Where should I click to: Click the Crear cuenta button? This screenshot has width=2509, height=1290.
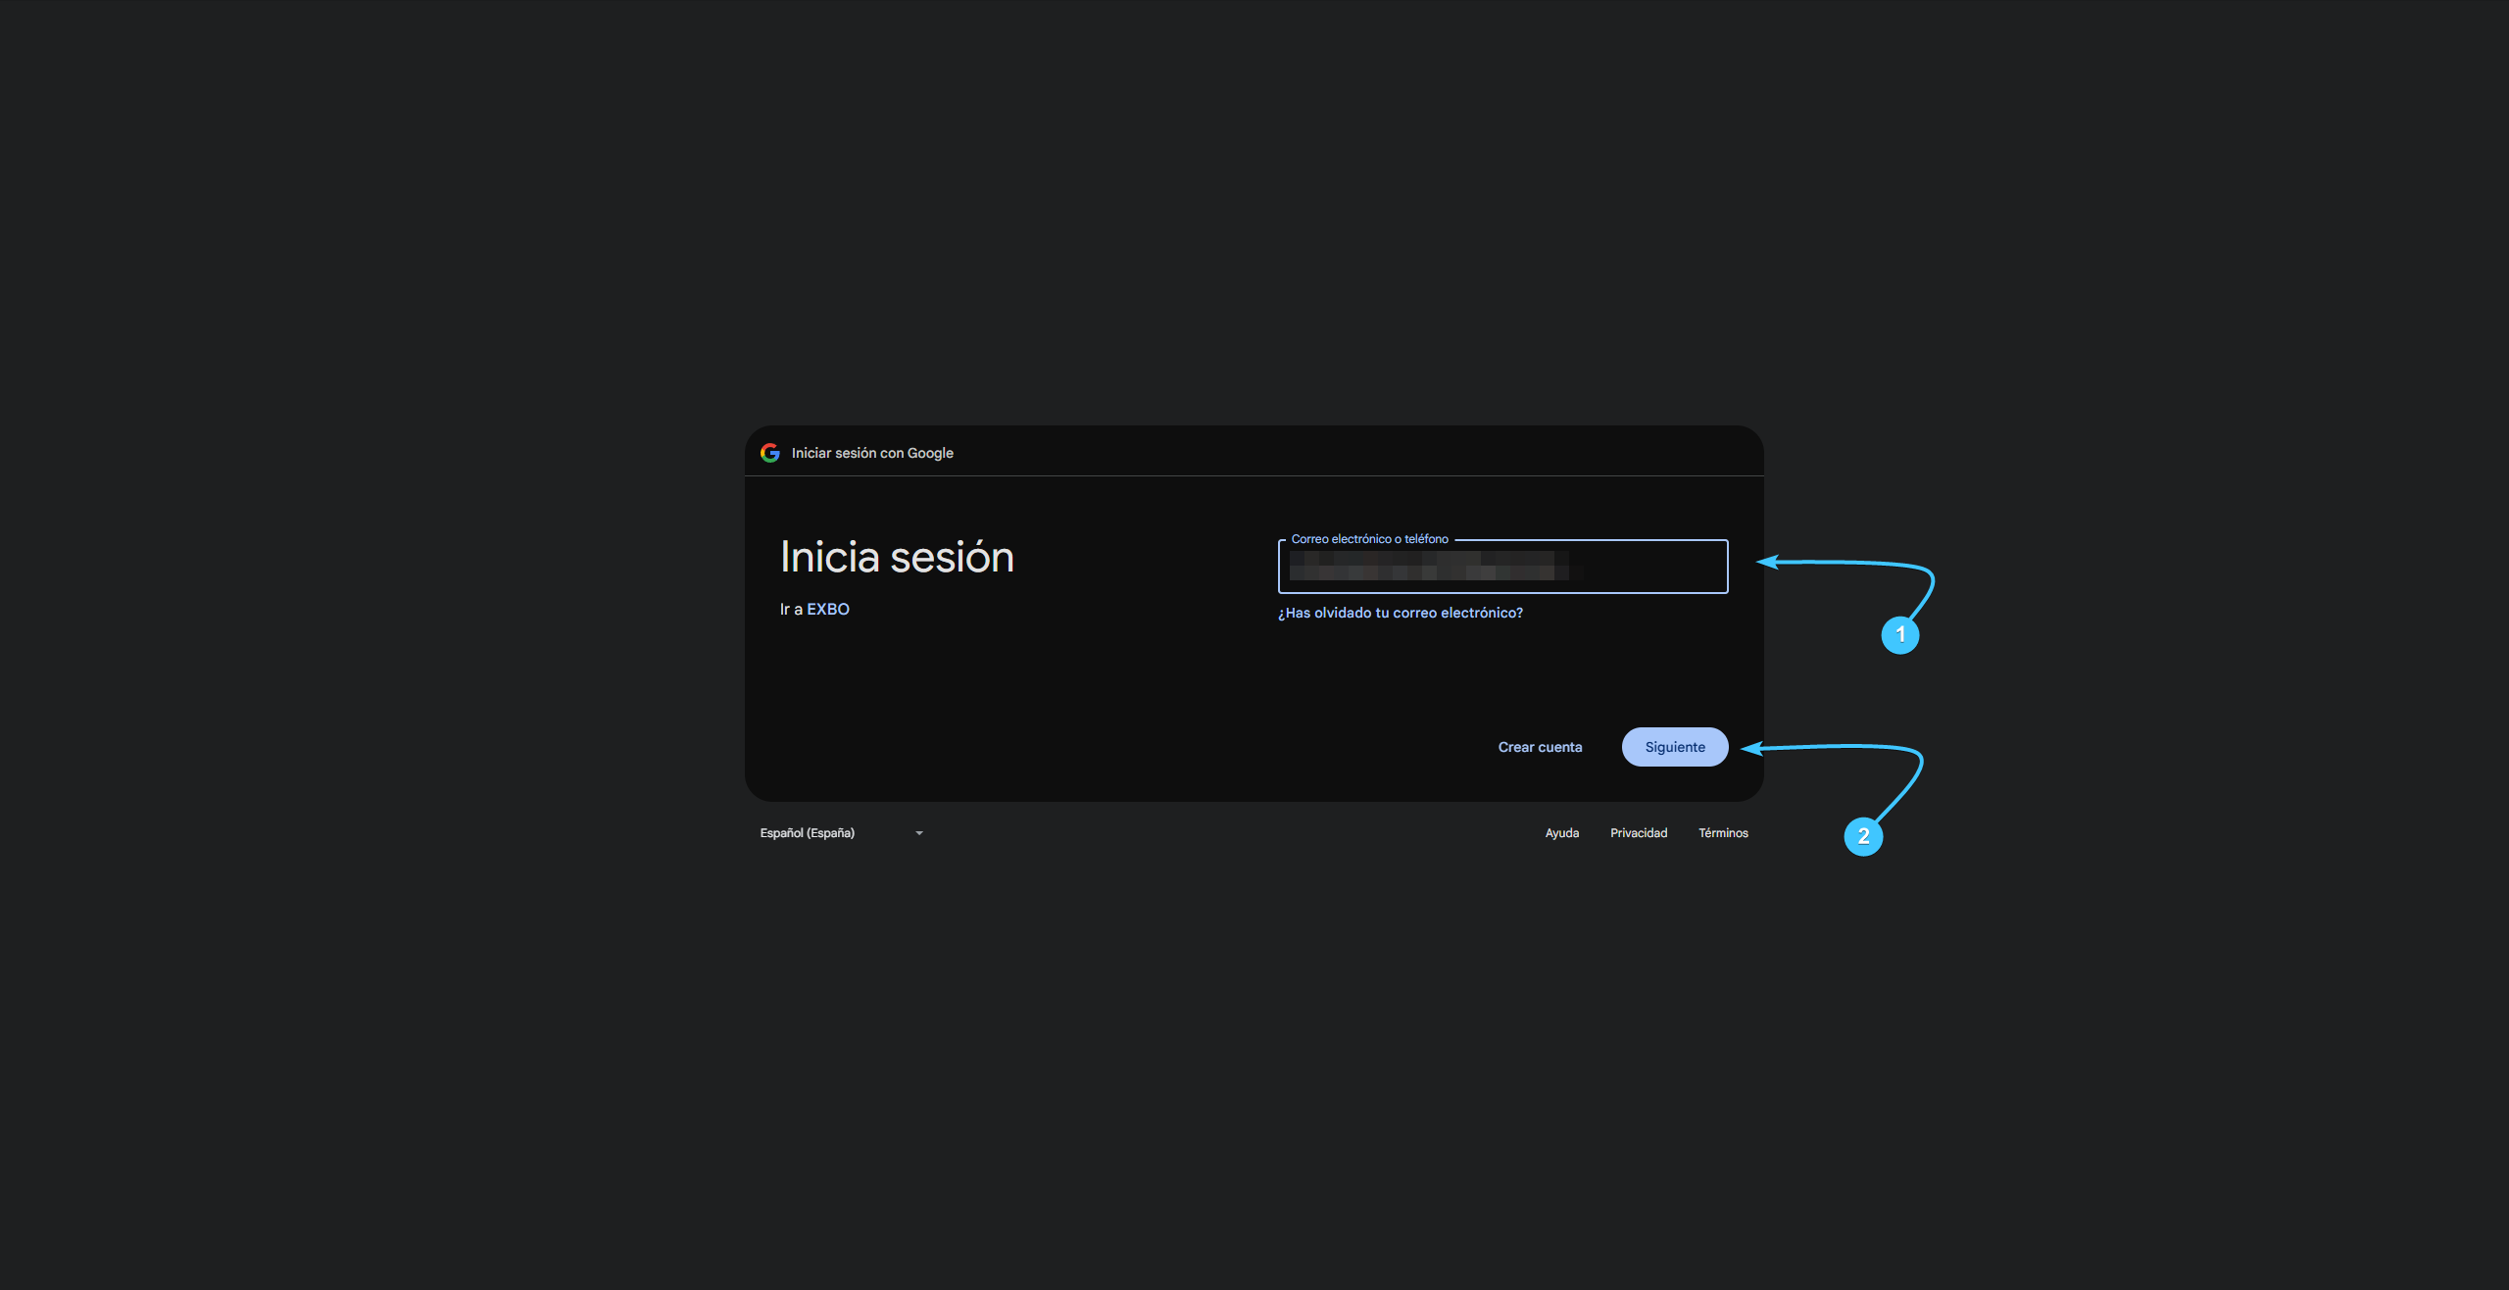pyautogui.click(x=1540, y=747)
